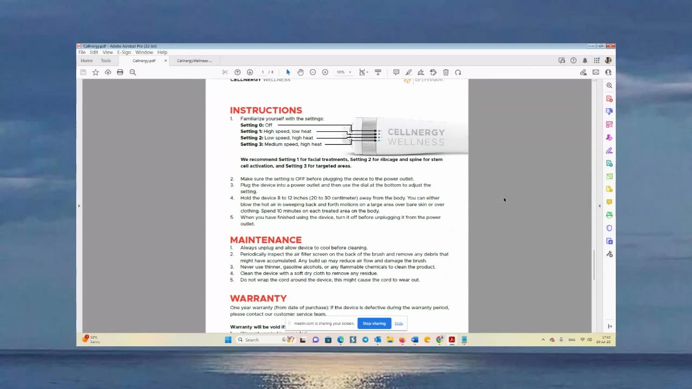This screenshot has height=389, width=692.
Task: Switch to the CellnergyWellness document tab
Action: pyautogui.click(x=195, y=61)
